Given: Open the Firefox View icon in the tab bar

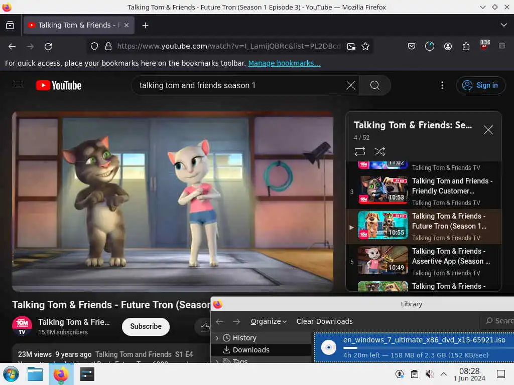Looking at the screenshot, I should coord(10,25).
